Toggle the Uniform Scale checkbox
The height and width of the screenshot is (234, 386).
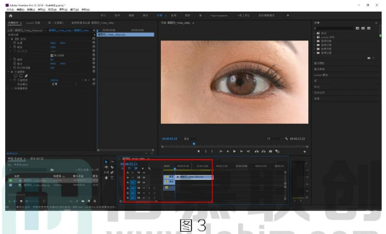click(x=52, y=55)
